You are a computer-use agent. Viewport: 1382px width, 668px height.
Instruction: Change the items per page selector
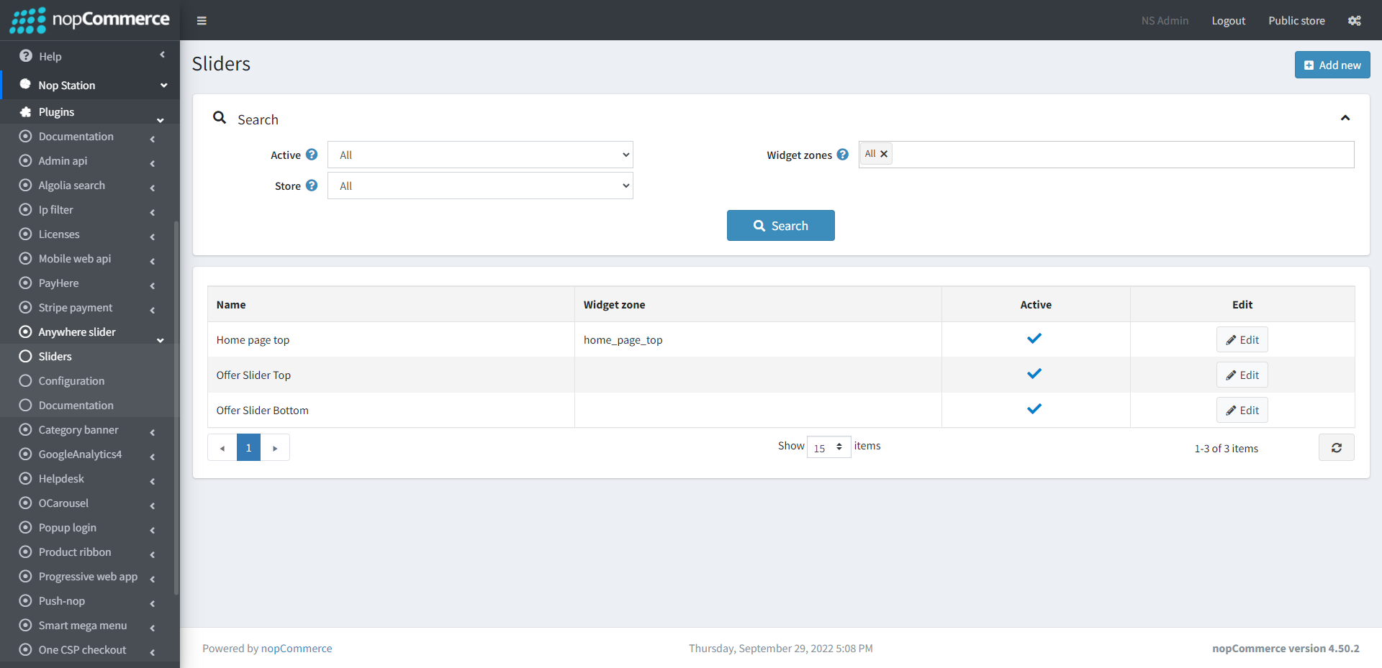pos(828,447)
